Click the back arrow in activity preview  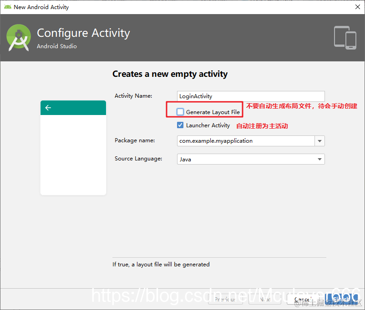point(48,108)
